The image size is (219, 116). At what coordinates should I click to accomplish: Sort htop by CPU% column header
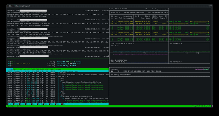coord(43,69)
